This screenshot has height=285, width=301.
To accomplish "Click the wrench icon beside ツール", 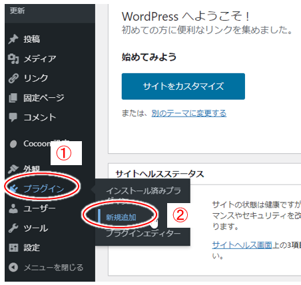I will pyautogui.click(x=13, y=228).
